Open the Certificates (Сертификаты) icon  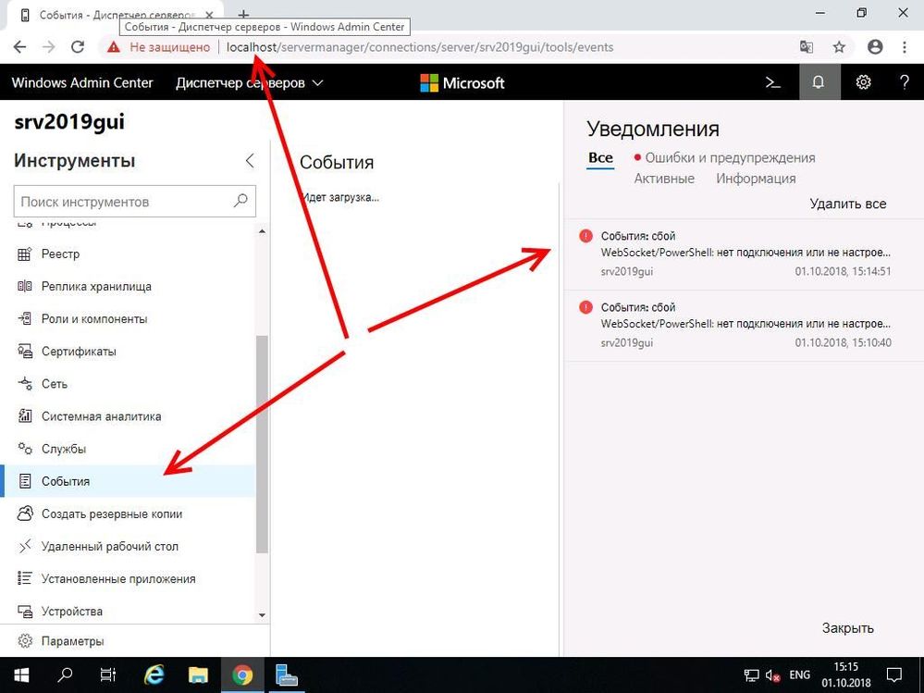click(x=24, y=352)
